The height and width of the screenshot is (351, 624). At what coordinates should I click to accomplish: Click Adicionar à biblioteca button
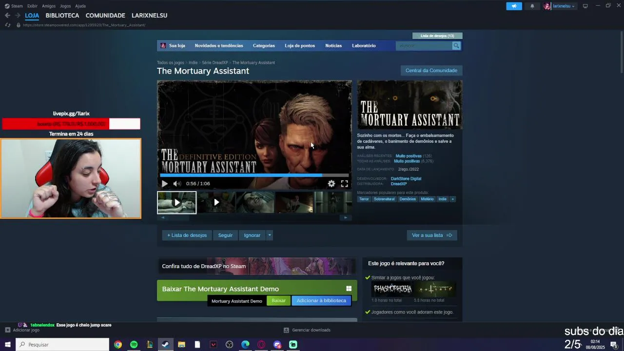point(321,301)
